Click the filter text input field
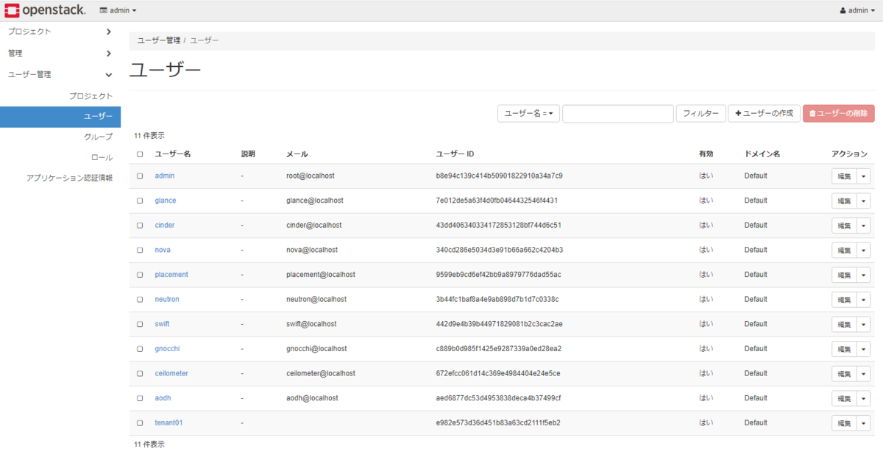 pos(618,113)
